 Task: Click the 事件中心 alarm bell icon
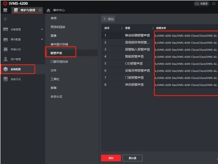pyautogui.click(x=48, y=10)
